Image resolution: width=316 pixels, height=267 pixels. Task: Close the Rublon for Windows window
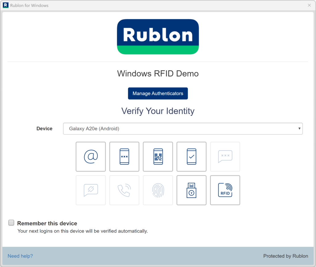(310, 5)
